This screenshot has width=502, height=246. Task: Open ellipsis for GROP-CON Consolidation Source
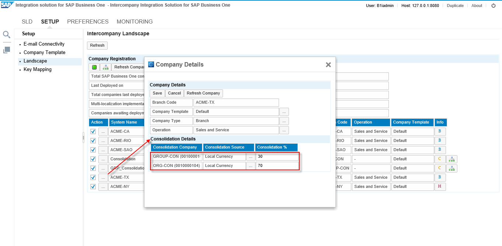(x=251, y=157)
